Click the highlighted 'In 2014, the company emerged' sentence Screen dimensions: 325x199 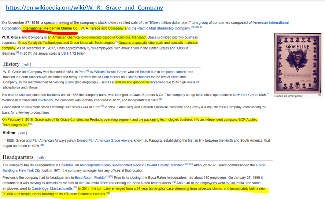(135, 191)
